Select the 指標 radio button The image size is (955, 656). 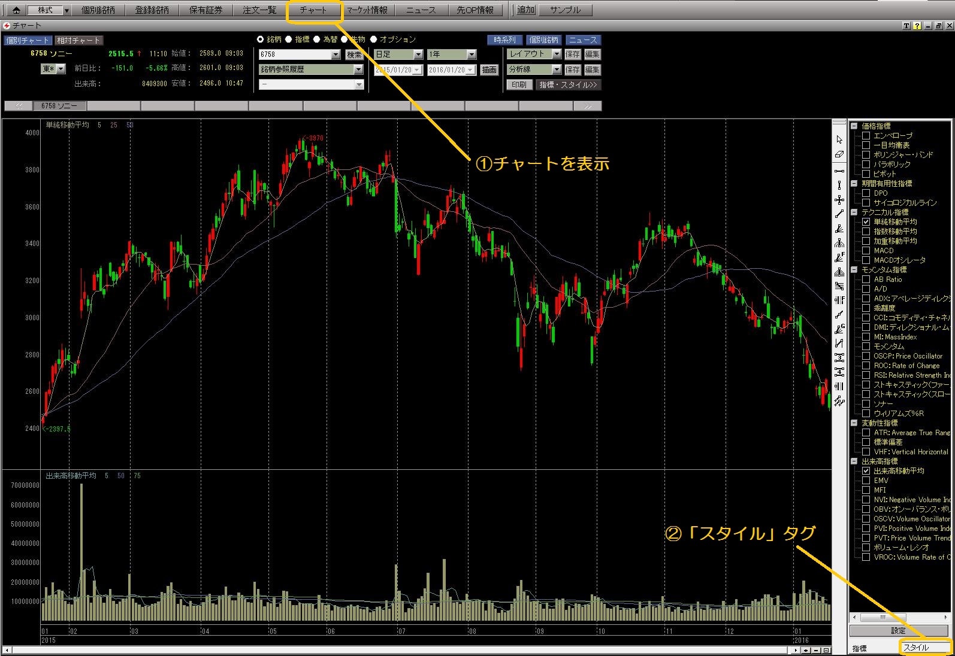point(289,40)
